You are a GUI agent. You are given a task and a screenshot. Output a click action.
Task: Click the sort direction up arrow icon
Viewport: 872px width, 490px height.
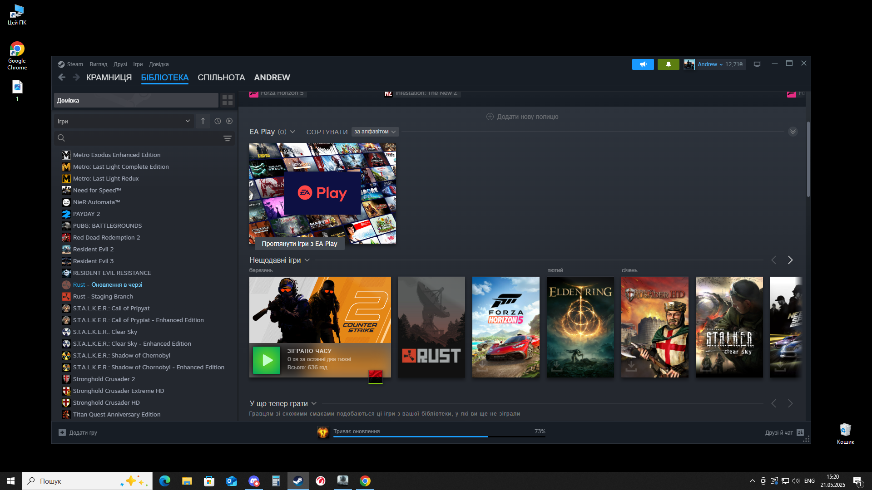click(x=203, y=121)
